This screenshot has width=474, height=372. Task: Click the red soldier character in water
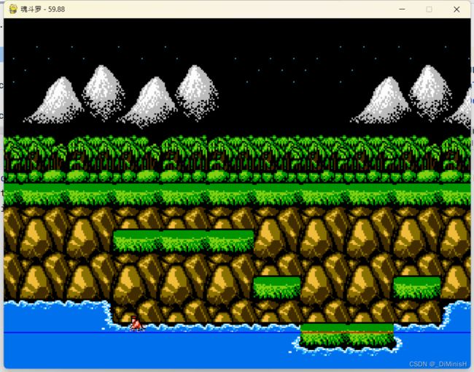[136, 323]
